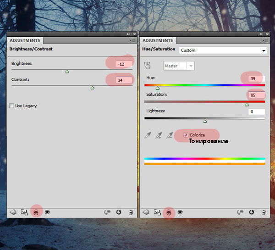
Task: Click the Contrast slider handle
Action: point(93,88)
